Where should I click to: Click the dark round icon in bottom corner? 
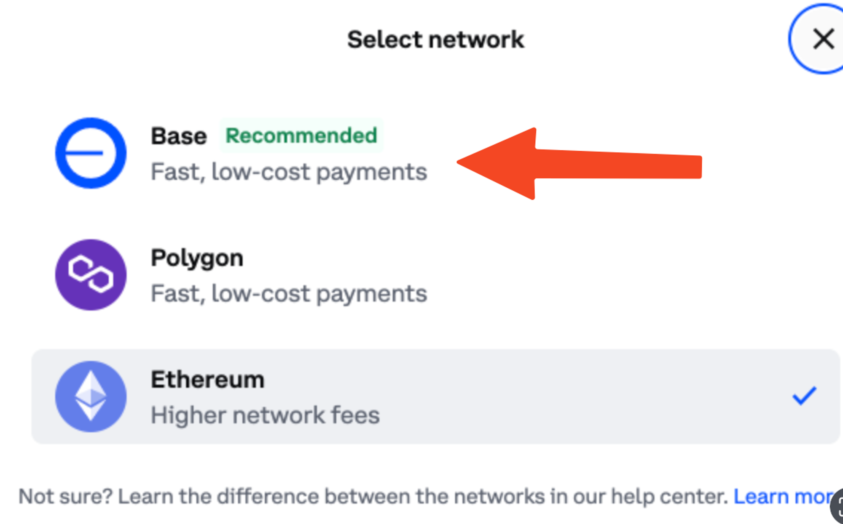point(837,506)
